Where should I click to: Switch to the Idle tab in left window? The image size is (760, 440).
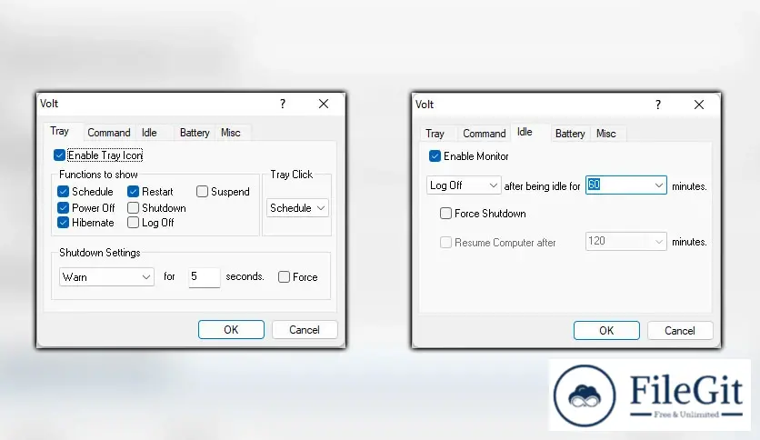(149, 133)
